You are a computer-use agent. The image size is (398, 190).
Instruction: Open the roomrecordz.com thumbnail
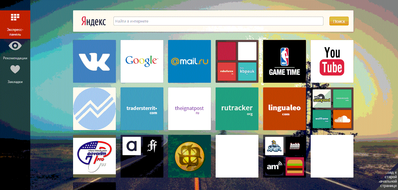click(x=342, y=98)
